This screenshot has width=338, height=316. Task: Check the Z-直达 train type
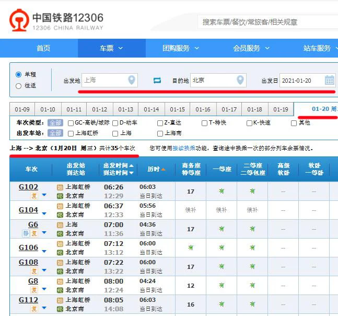(160, 123)
